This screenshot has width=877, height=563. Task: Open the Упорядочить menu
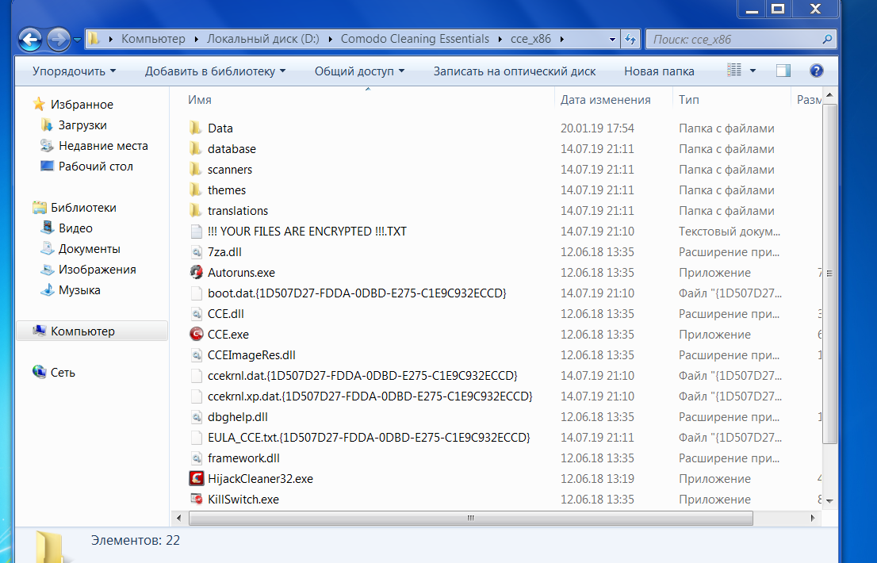pyautogui.click(x=74, y=71)
